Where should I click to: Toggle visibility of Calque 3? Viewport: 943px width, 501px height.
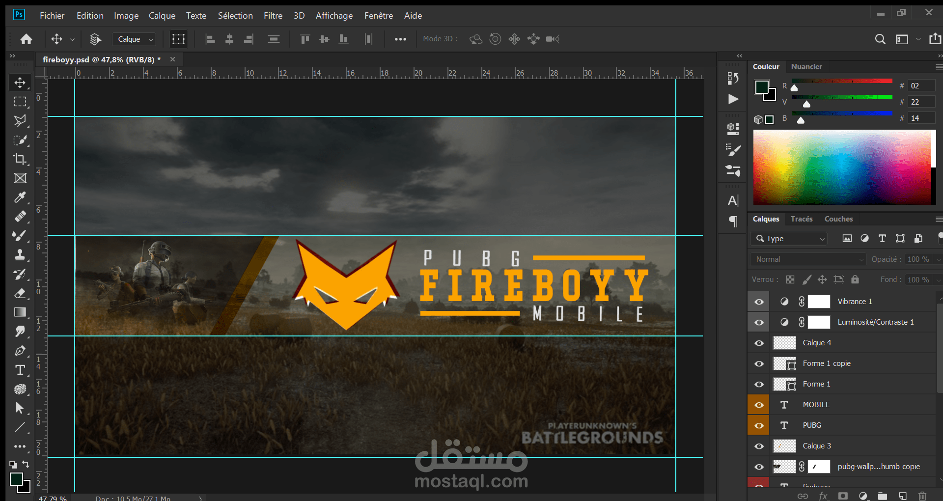click(x=759, y=446)
